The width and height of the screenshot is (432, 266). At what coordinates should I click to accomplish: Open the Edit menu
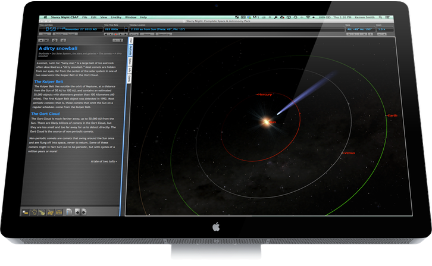(93, 17)
